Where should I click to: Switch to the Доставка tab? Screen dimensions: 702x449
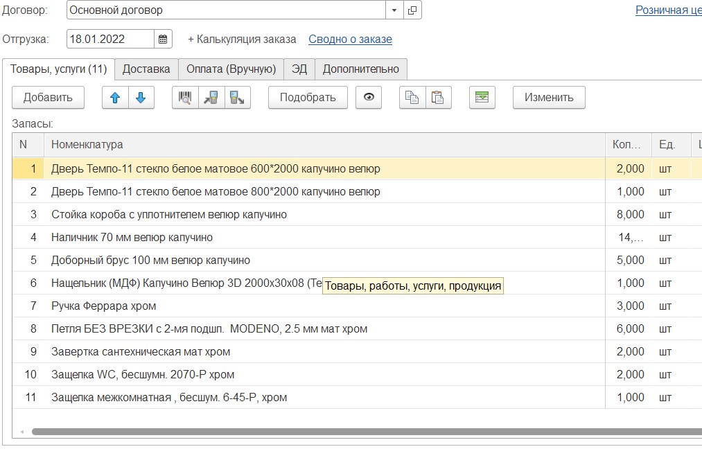[146, 69]
